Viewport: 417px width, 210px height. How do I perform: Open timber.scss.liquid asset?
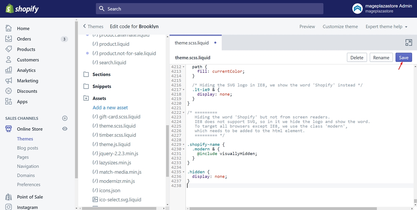(x=117, y=135)
